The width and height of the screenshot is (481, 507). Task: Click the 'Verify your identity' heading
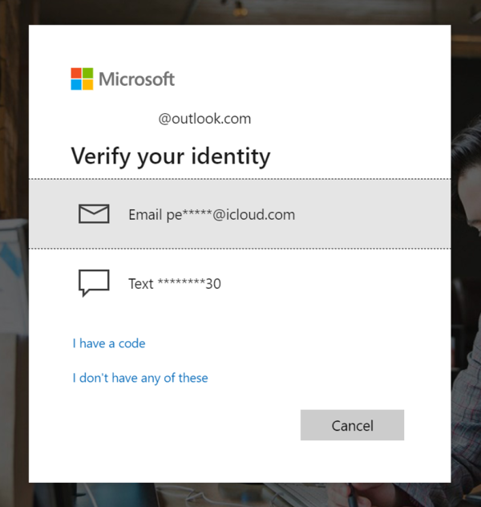click(x=171, y=156)
